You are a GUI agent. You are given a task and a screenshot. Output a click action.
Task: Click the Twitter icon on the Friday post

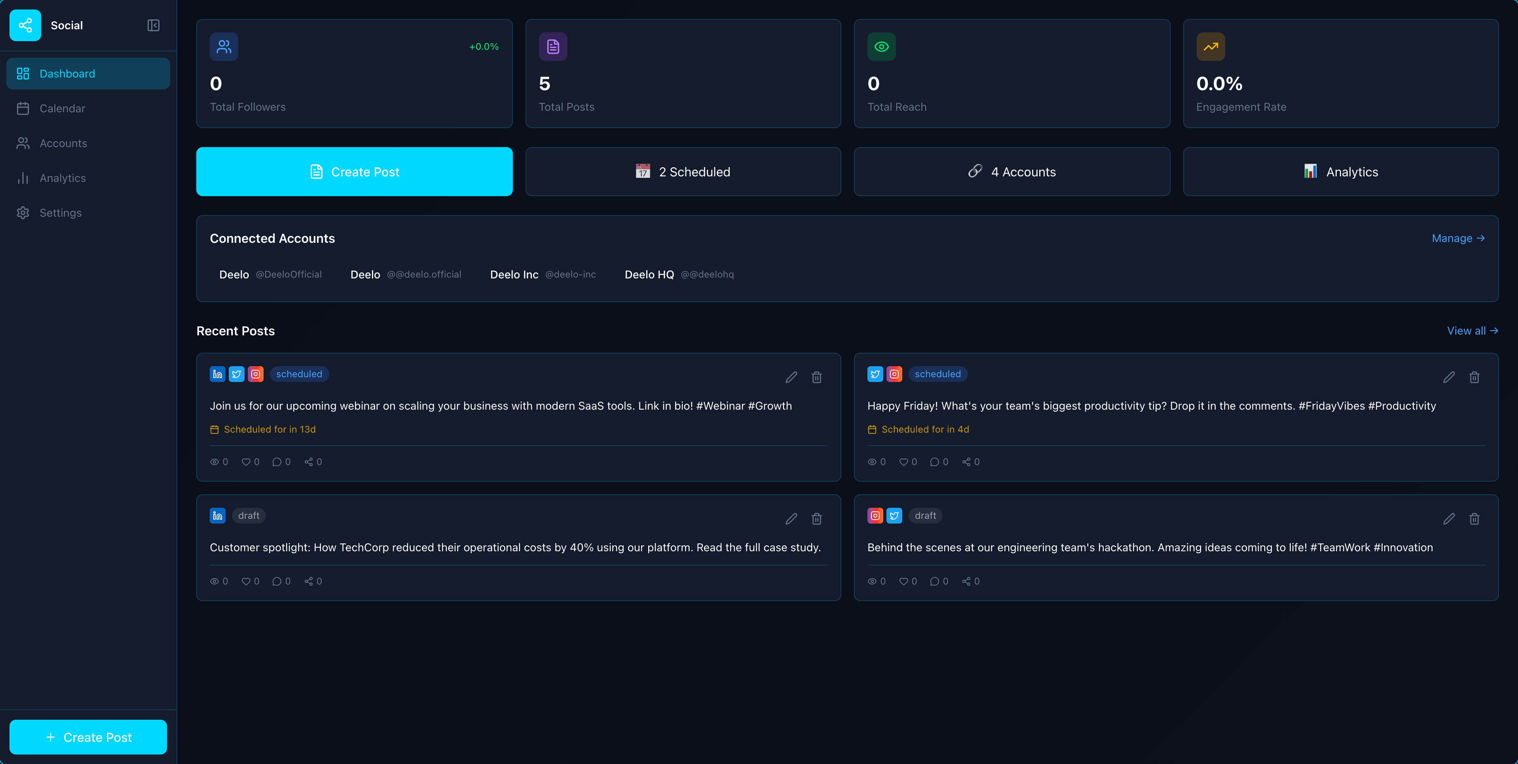point(875,374)
